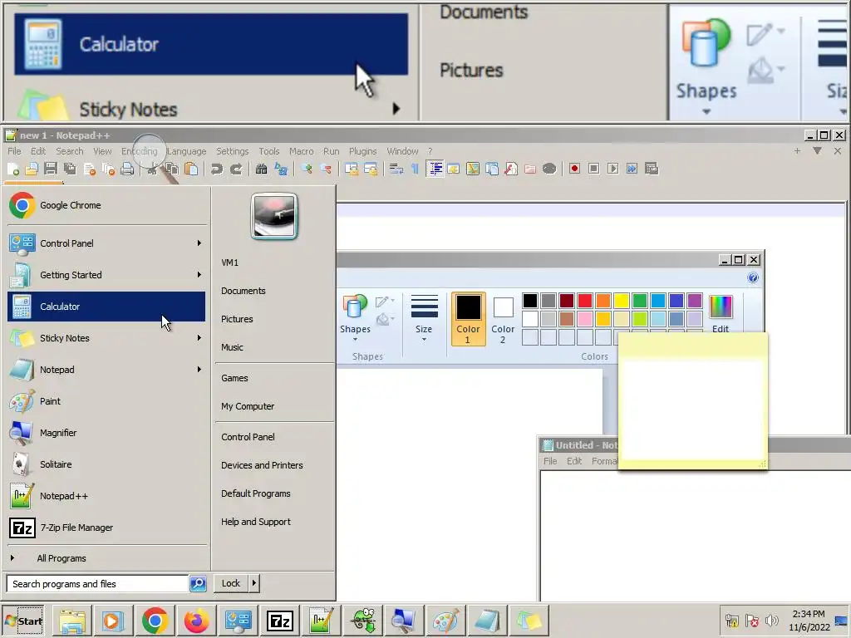Click the Replace icon in Notepad++ toolbar
Image resolution: width=851 pixels, height=638 pixels.
click(x=281, y=169)
